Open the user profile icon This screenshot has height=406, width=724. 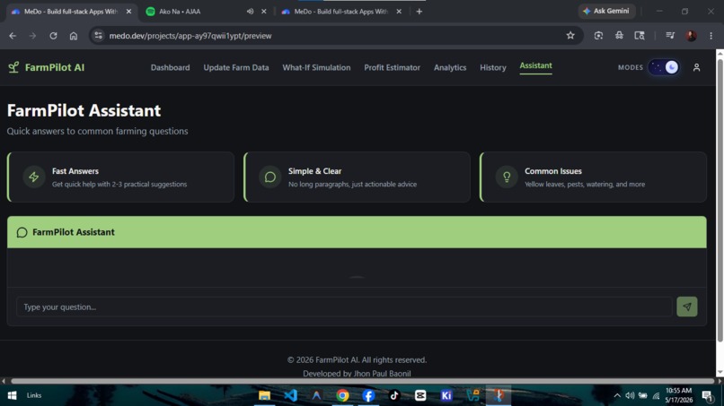point(696,67)
